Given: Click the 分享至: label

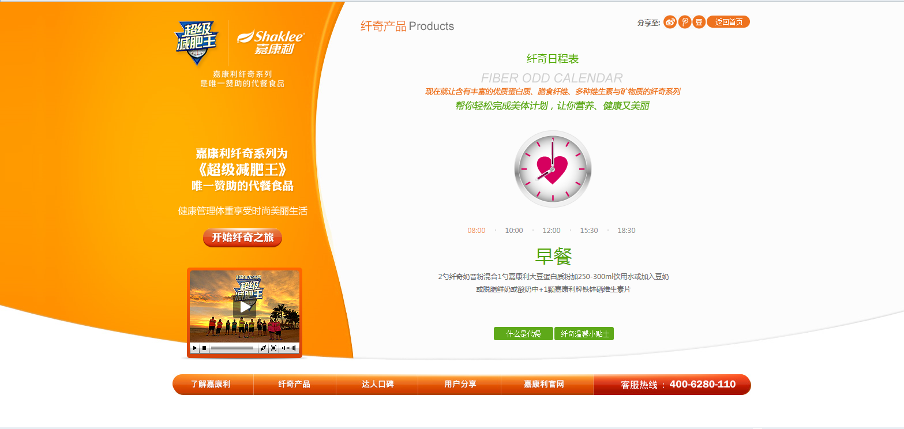Looking at the screenshot, I should (x=648, y=23).
